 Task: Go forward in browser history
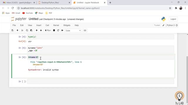pyautogui.click(x=8, y=8)
